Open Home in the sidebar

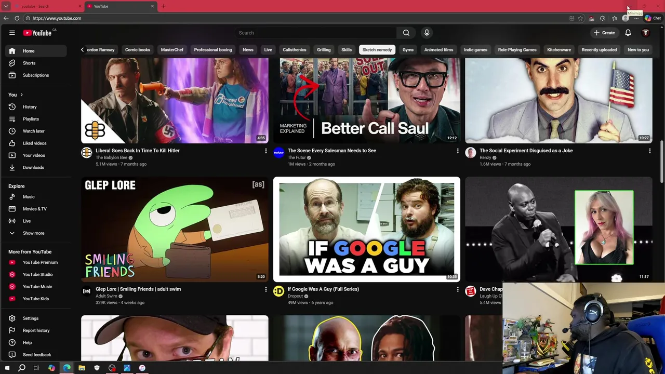(35, 51)
